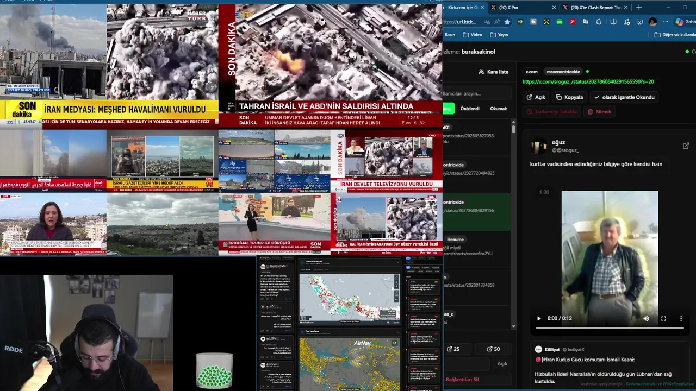This screenshot has width=696, height=391.
Task: Open the blue document translate extension icon
Action: [586, 22]
